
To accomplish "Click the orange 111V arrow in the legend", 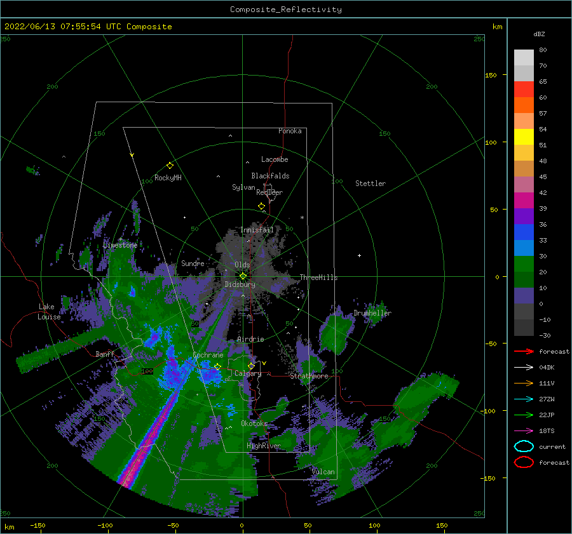I will pos(524,383).
